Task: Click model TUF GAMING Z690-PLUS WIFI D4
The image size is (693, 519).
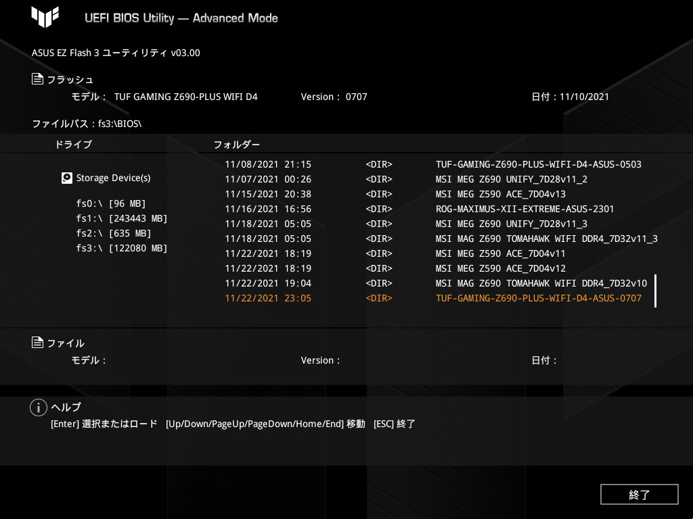Action: pos(185,97)
